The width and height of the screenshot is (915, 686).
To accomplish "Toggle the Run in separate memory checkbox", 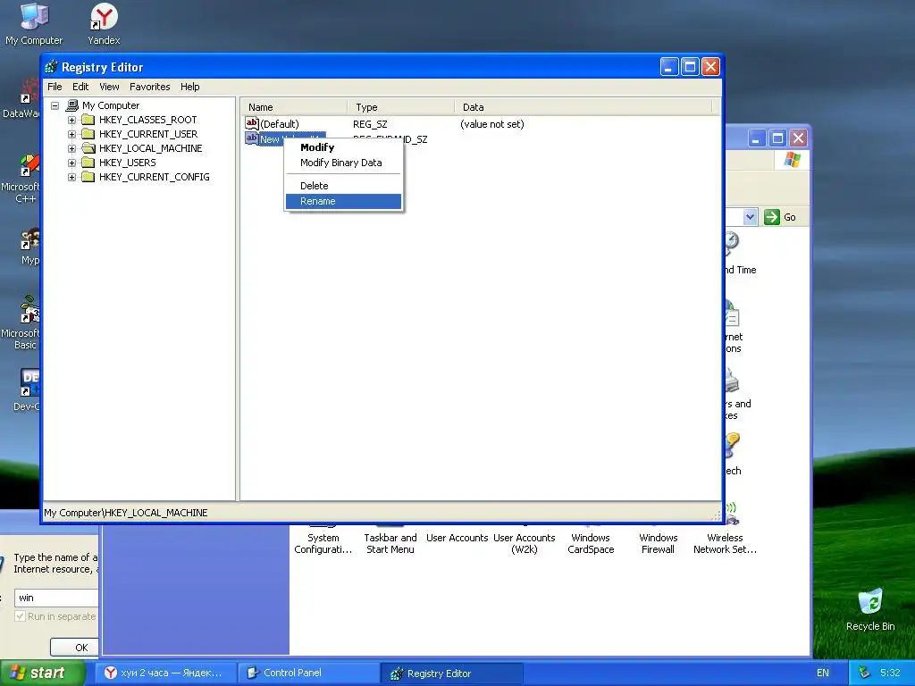I will tap(20, 616).
